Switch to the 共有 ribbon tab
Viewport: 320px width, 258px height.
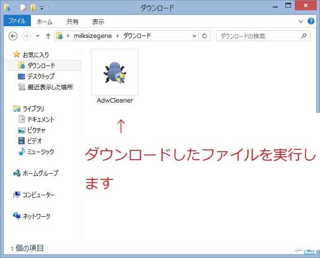[73, 22]
